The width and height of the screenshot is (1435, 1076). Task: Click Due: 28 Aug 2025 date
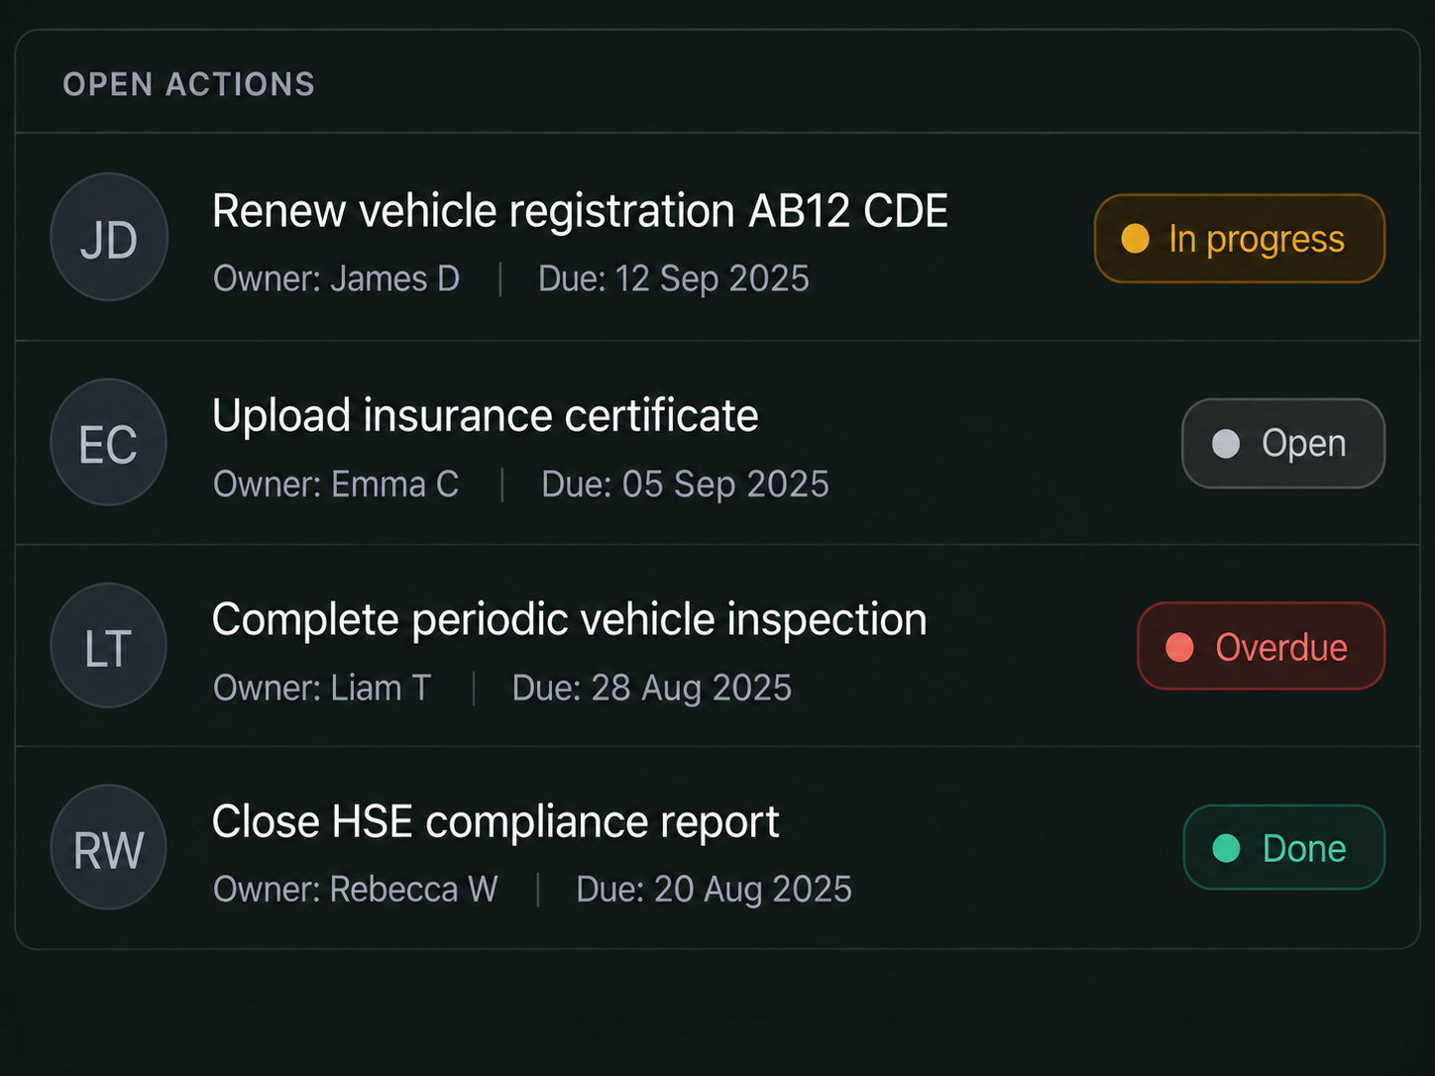coord(652,688)
